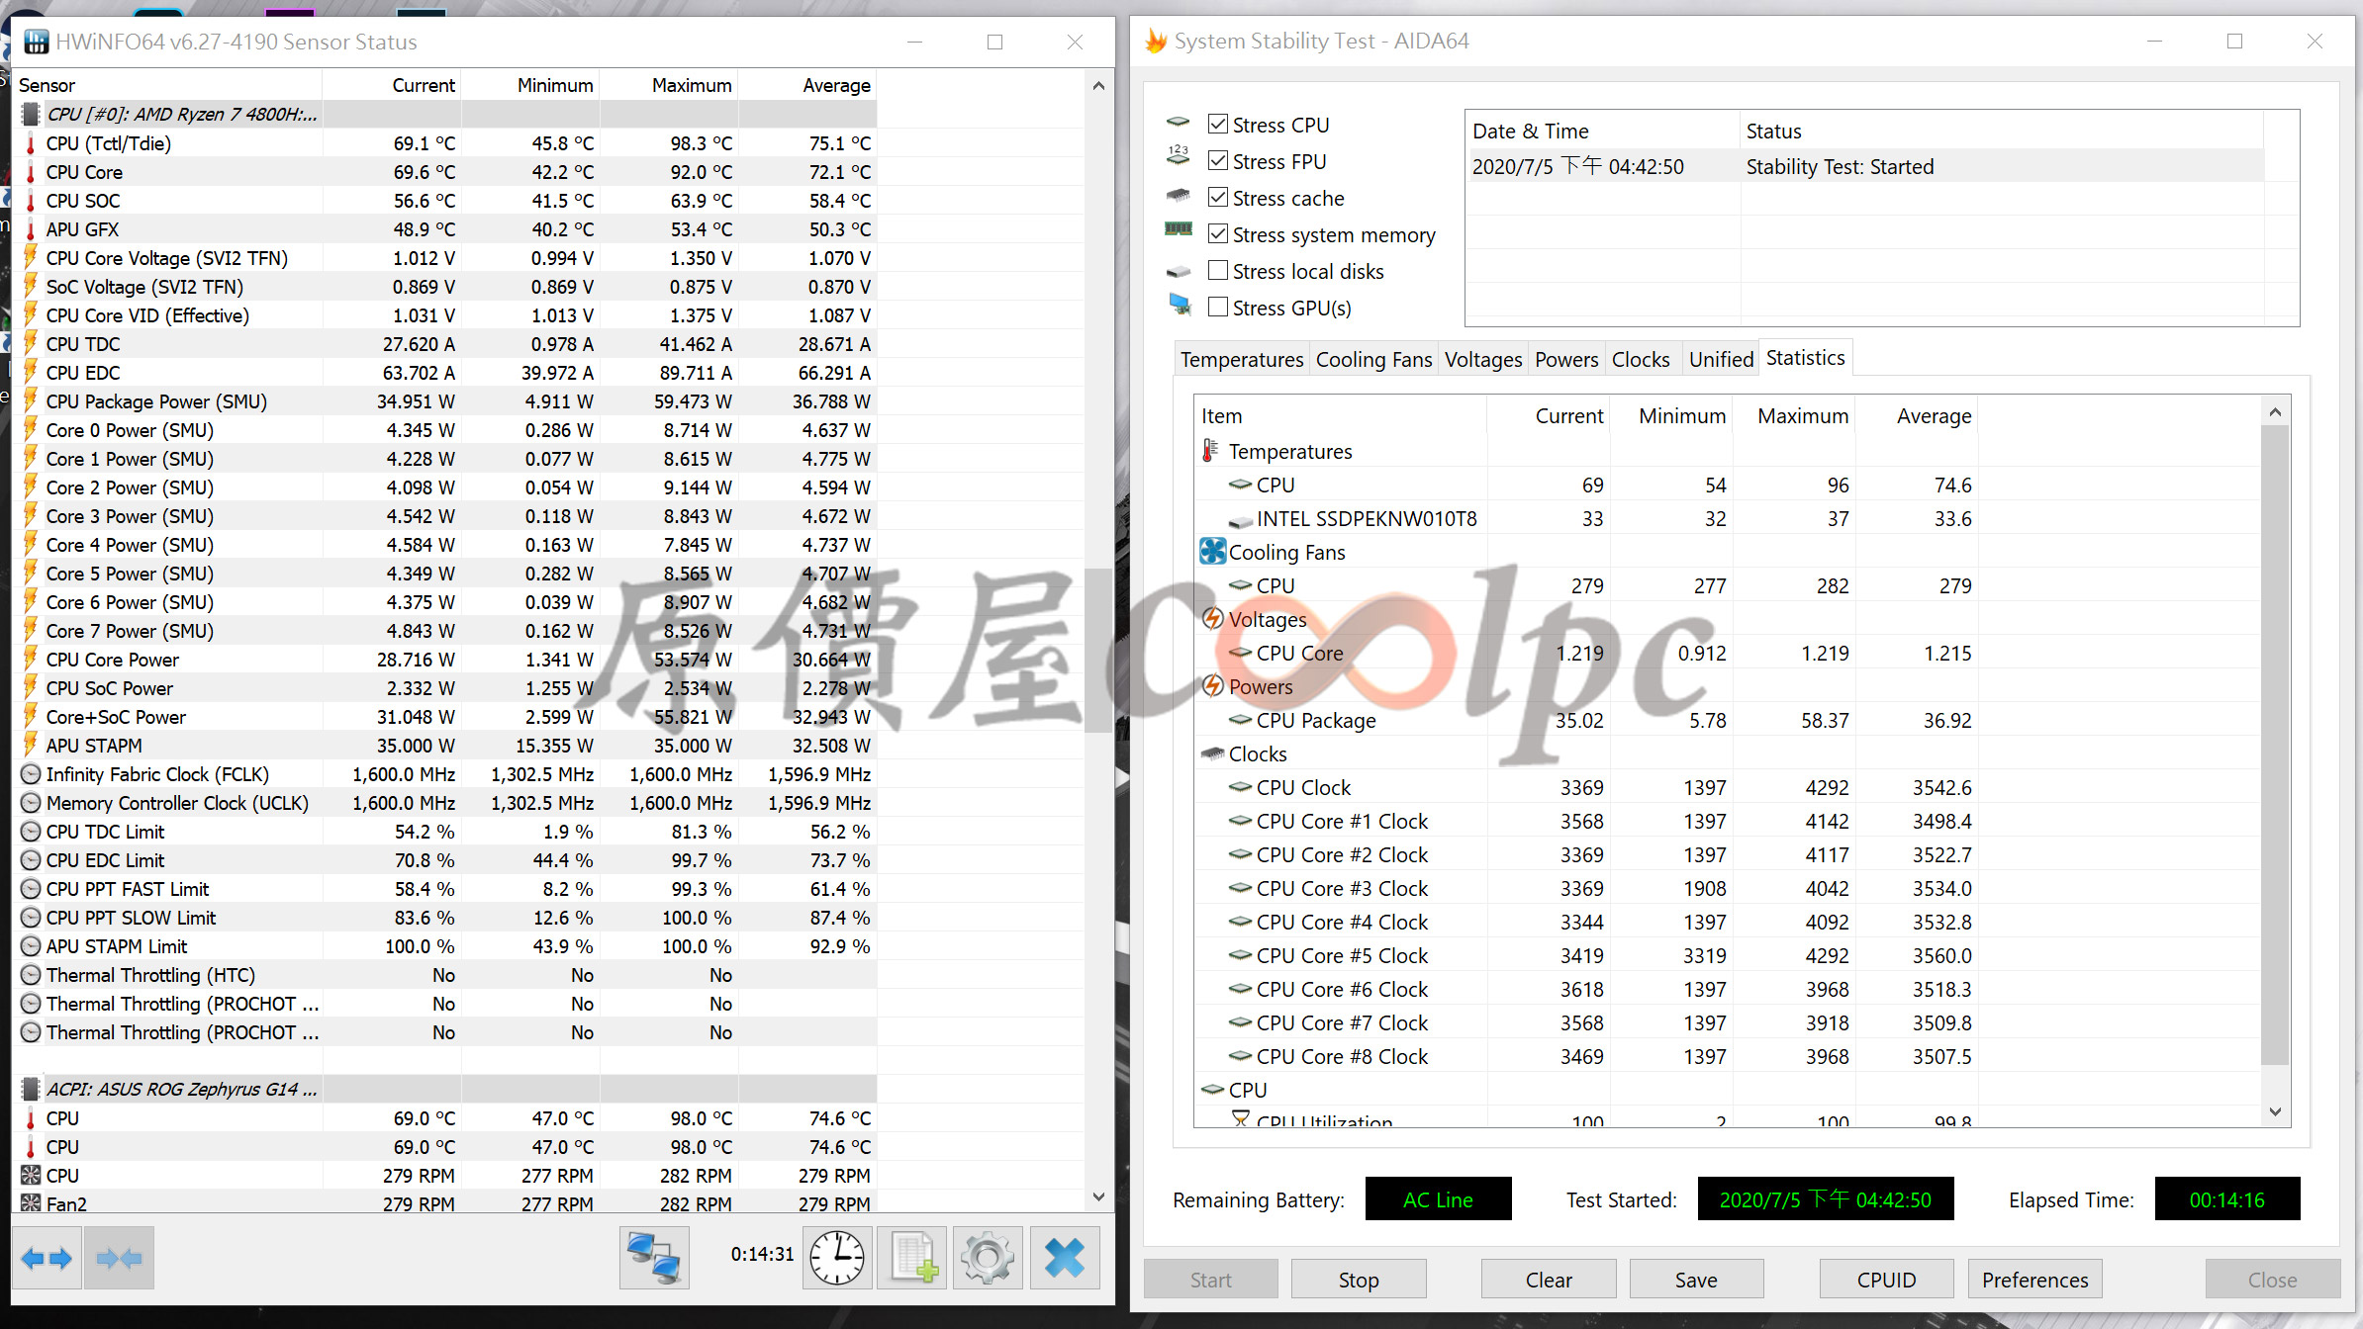
Task: Click the Voltages category lightning icon
Action: (x=1212, y=619)
